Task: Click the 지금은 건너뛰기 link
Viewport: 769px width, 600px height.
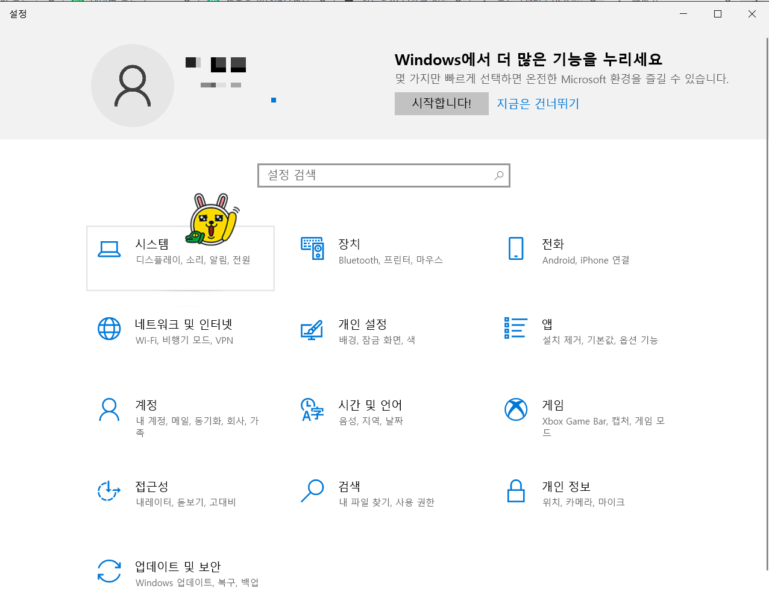Action: click(x=538, y=104)
